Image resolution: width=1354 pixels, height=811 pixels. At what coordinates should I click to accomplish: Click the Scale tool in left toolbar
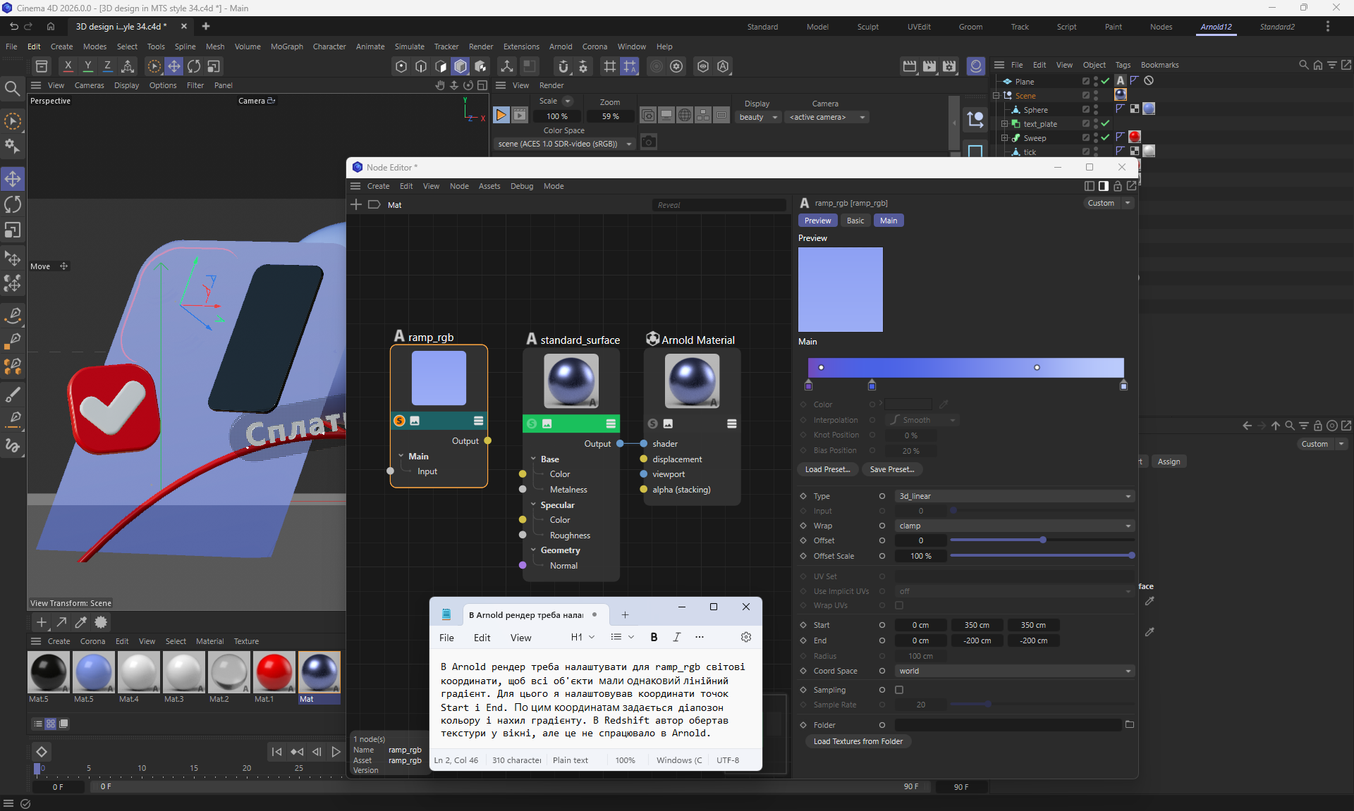pyautogui.click(x=13, y=230)
